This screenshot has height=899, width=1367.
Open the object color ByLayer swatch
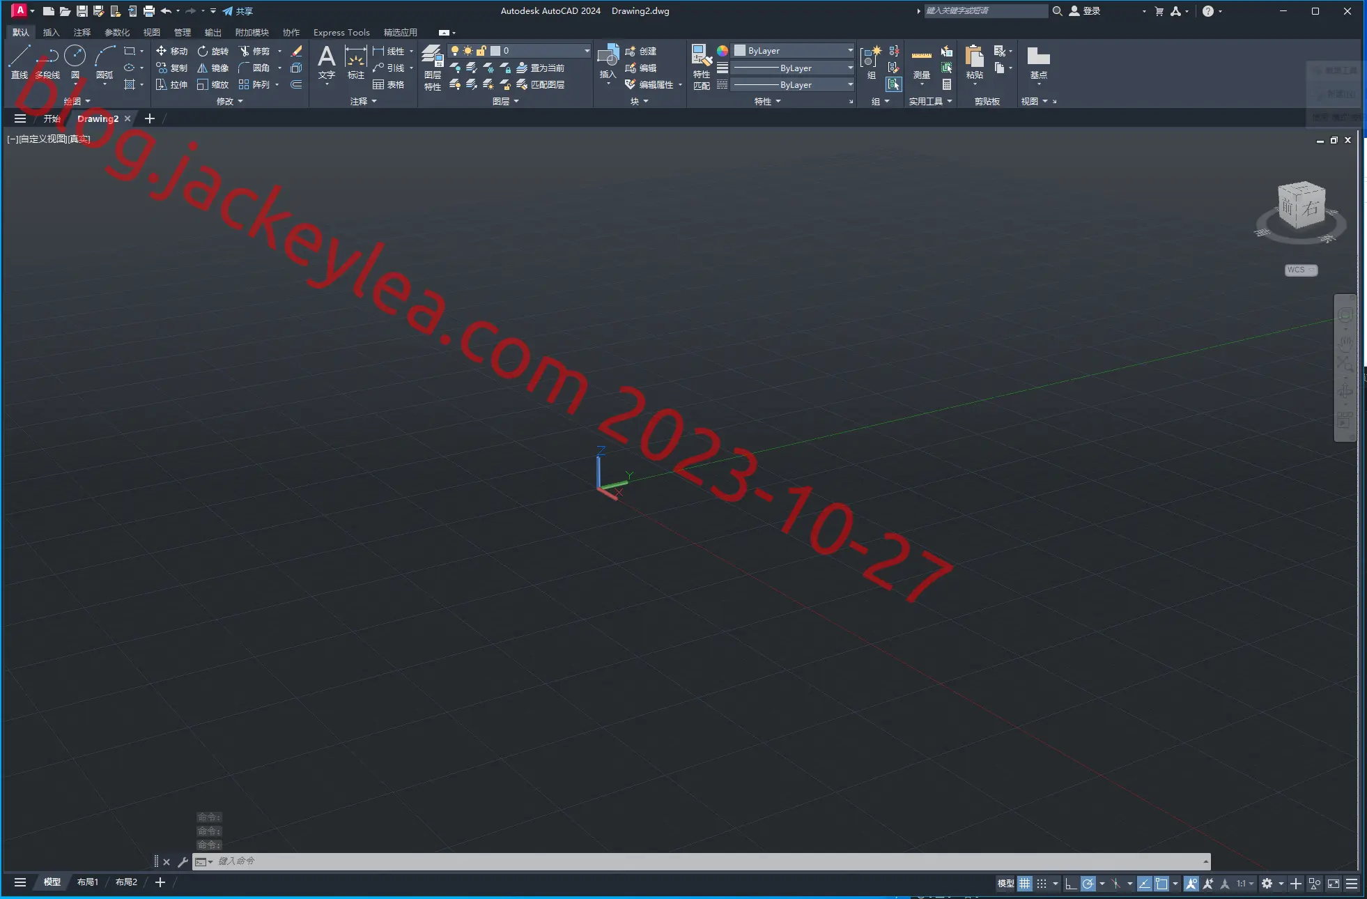click(x=793, y=51)
